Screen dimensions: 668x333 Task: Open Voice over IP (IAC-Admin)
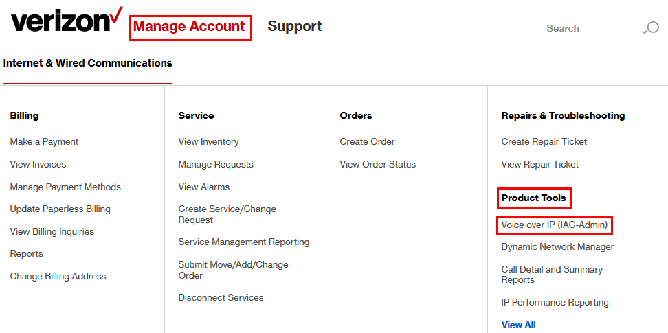coord(554,225)
